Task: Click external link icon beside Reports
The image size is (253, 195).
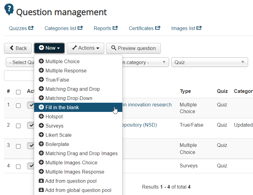Action: [115, 28]
